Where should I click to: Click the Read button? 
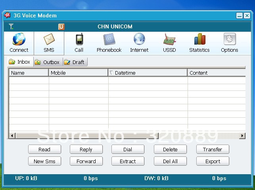point(44,149)
